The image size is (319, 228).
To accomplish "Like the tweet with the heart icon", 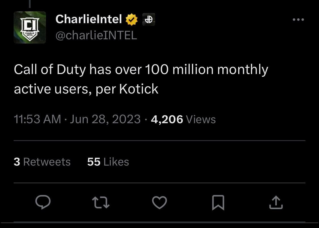I will [x=159, y=203].
